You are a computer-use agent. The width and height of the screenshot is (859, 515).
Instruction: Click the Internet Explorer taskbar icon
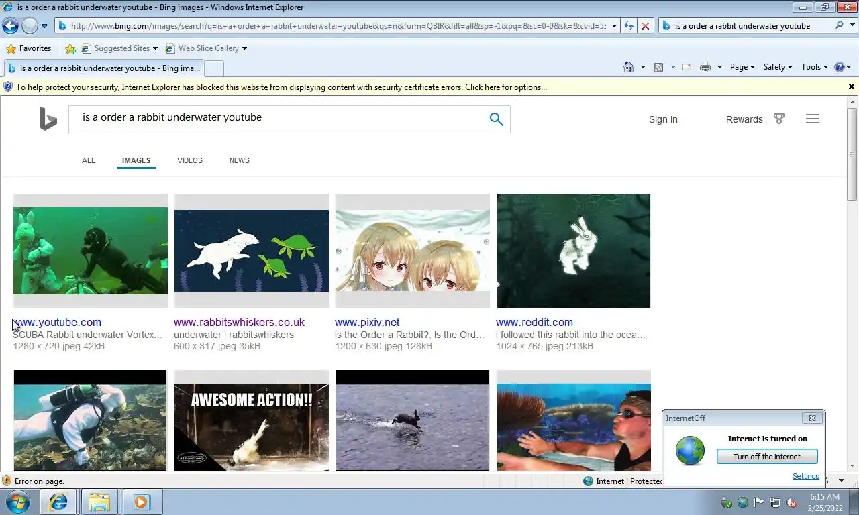tap(59, 502)
